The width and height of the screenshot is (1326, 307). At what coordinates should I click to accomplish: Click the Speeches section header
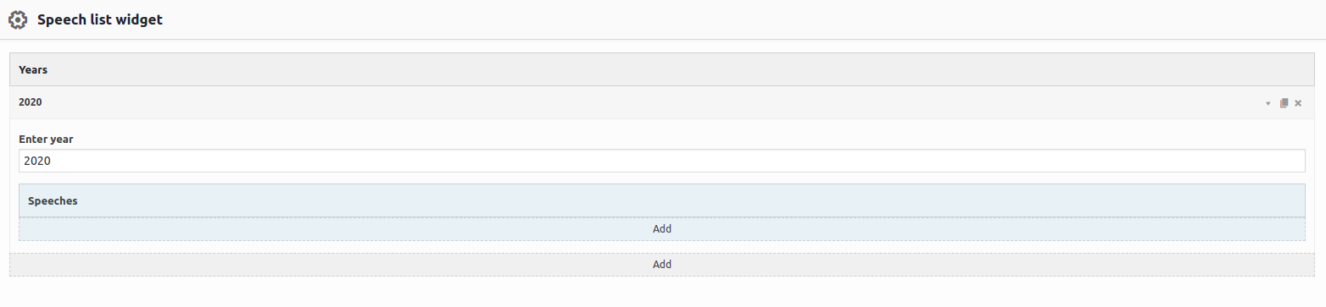tap(662, 201)
